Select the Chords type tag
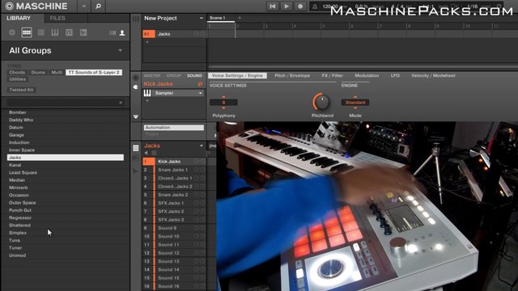Screen dimensions: 518x291 point(17,72)
